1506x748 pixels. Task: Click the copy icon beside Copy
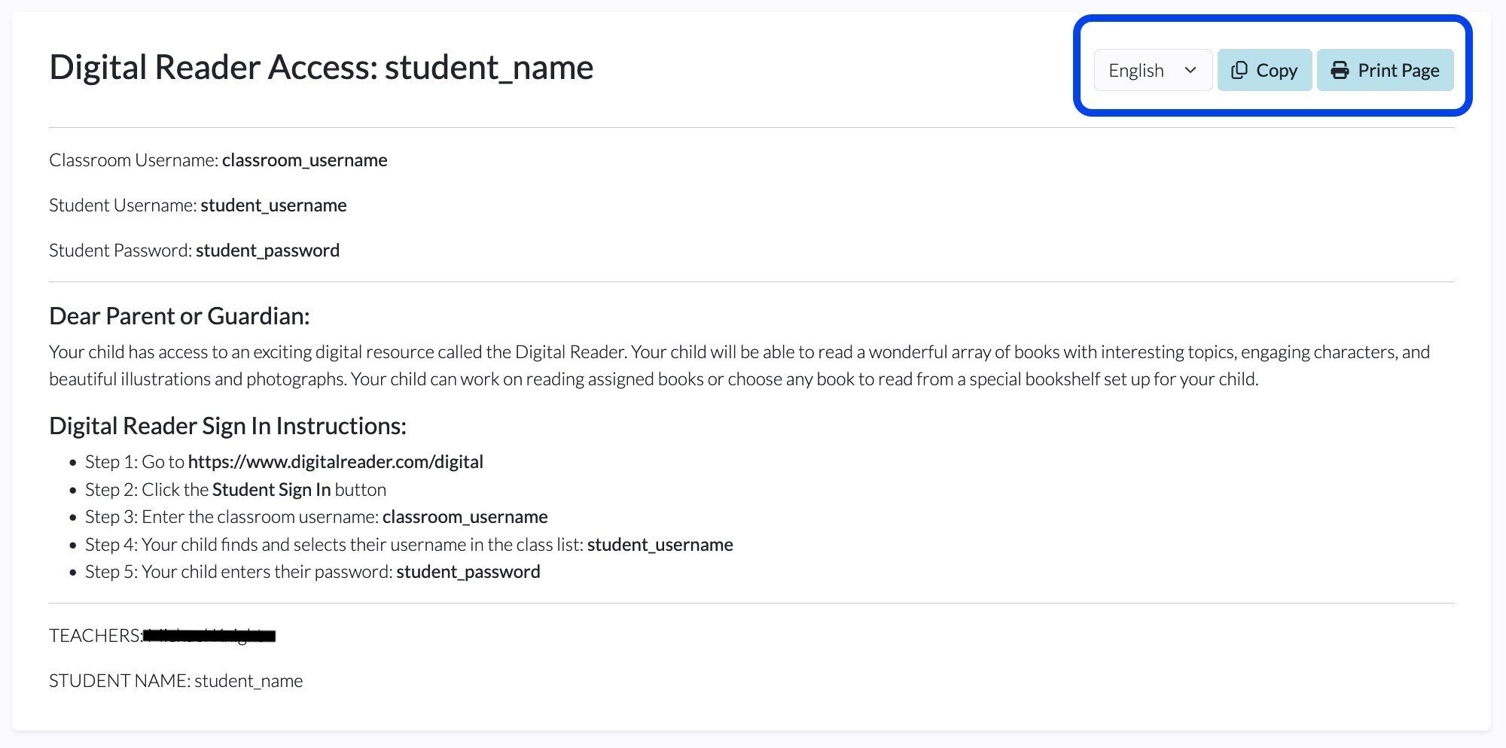(x=1239, y=70)
